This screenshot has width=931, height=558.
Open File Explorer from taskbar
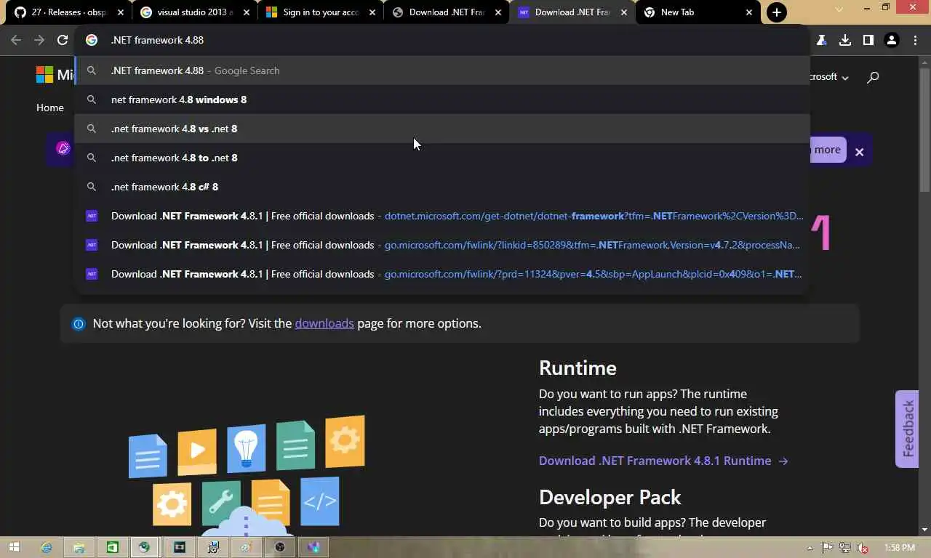79,547
